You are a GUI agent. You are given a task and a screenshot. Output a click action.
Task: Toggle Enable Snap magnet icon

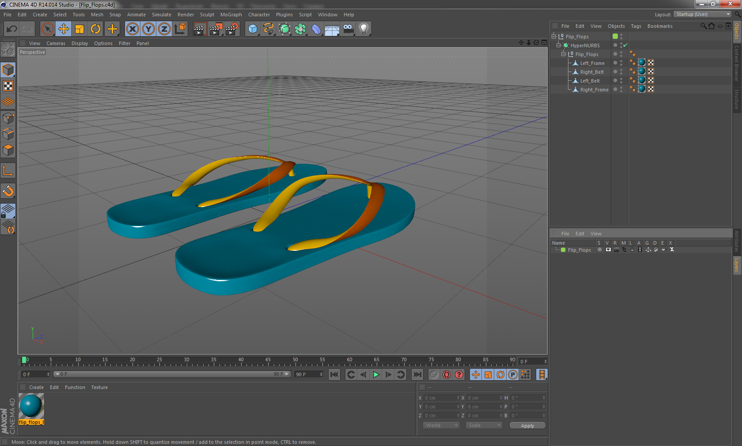8,191
